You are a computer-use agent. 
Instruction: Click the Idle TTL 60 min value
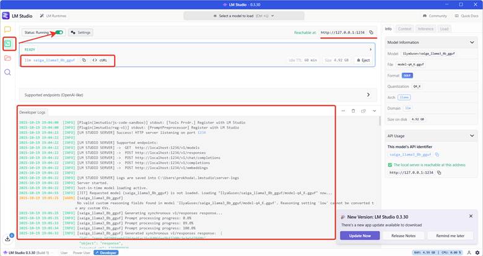point(303,61)
